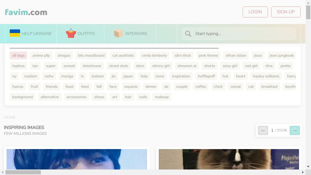Open the 'cereal' tag
The width and height of the screenshot is (311, 175).
coord(236,86)
